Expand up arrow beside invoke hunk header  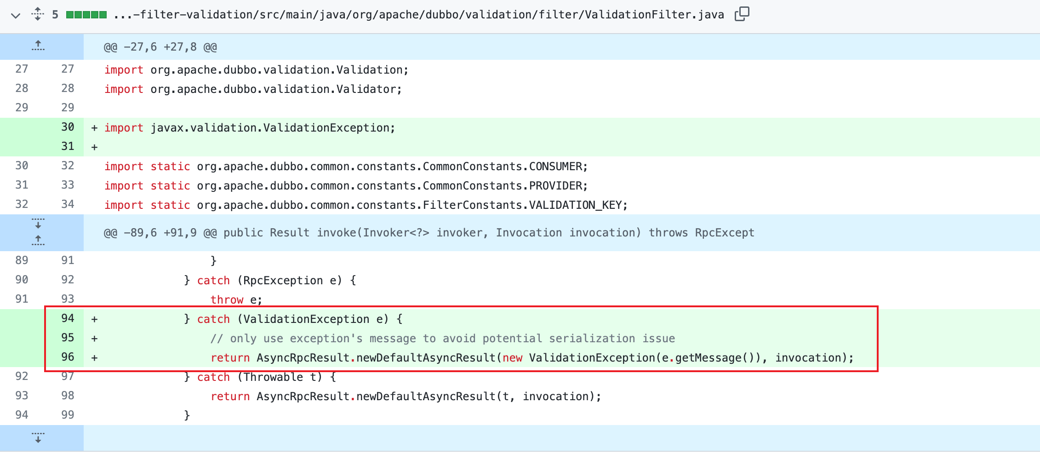[38, 240]
